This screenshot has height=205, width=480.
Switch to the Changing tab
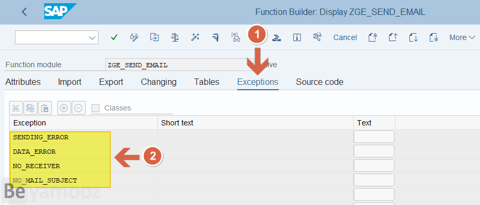(x=158, y=82)
